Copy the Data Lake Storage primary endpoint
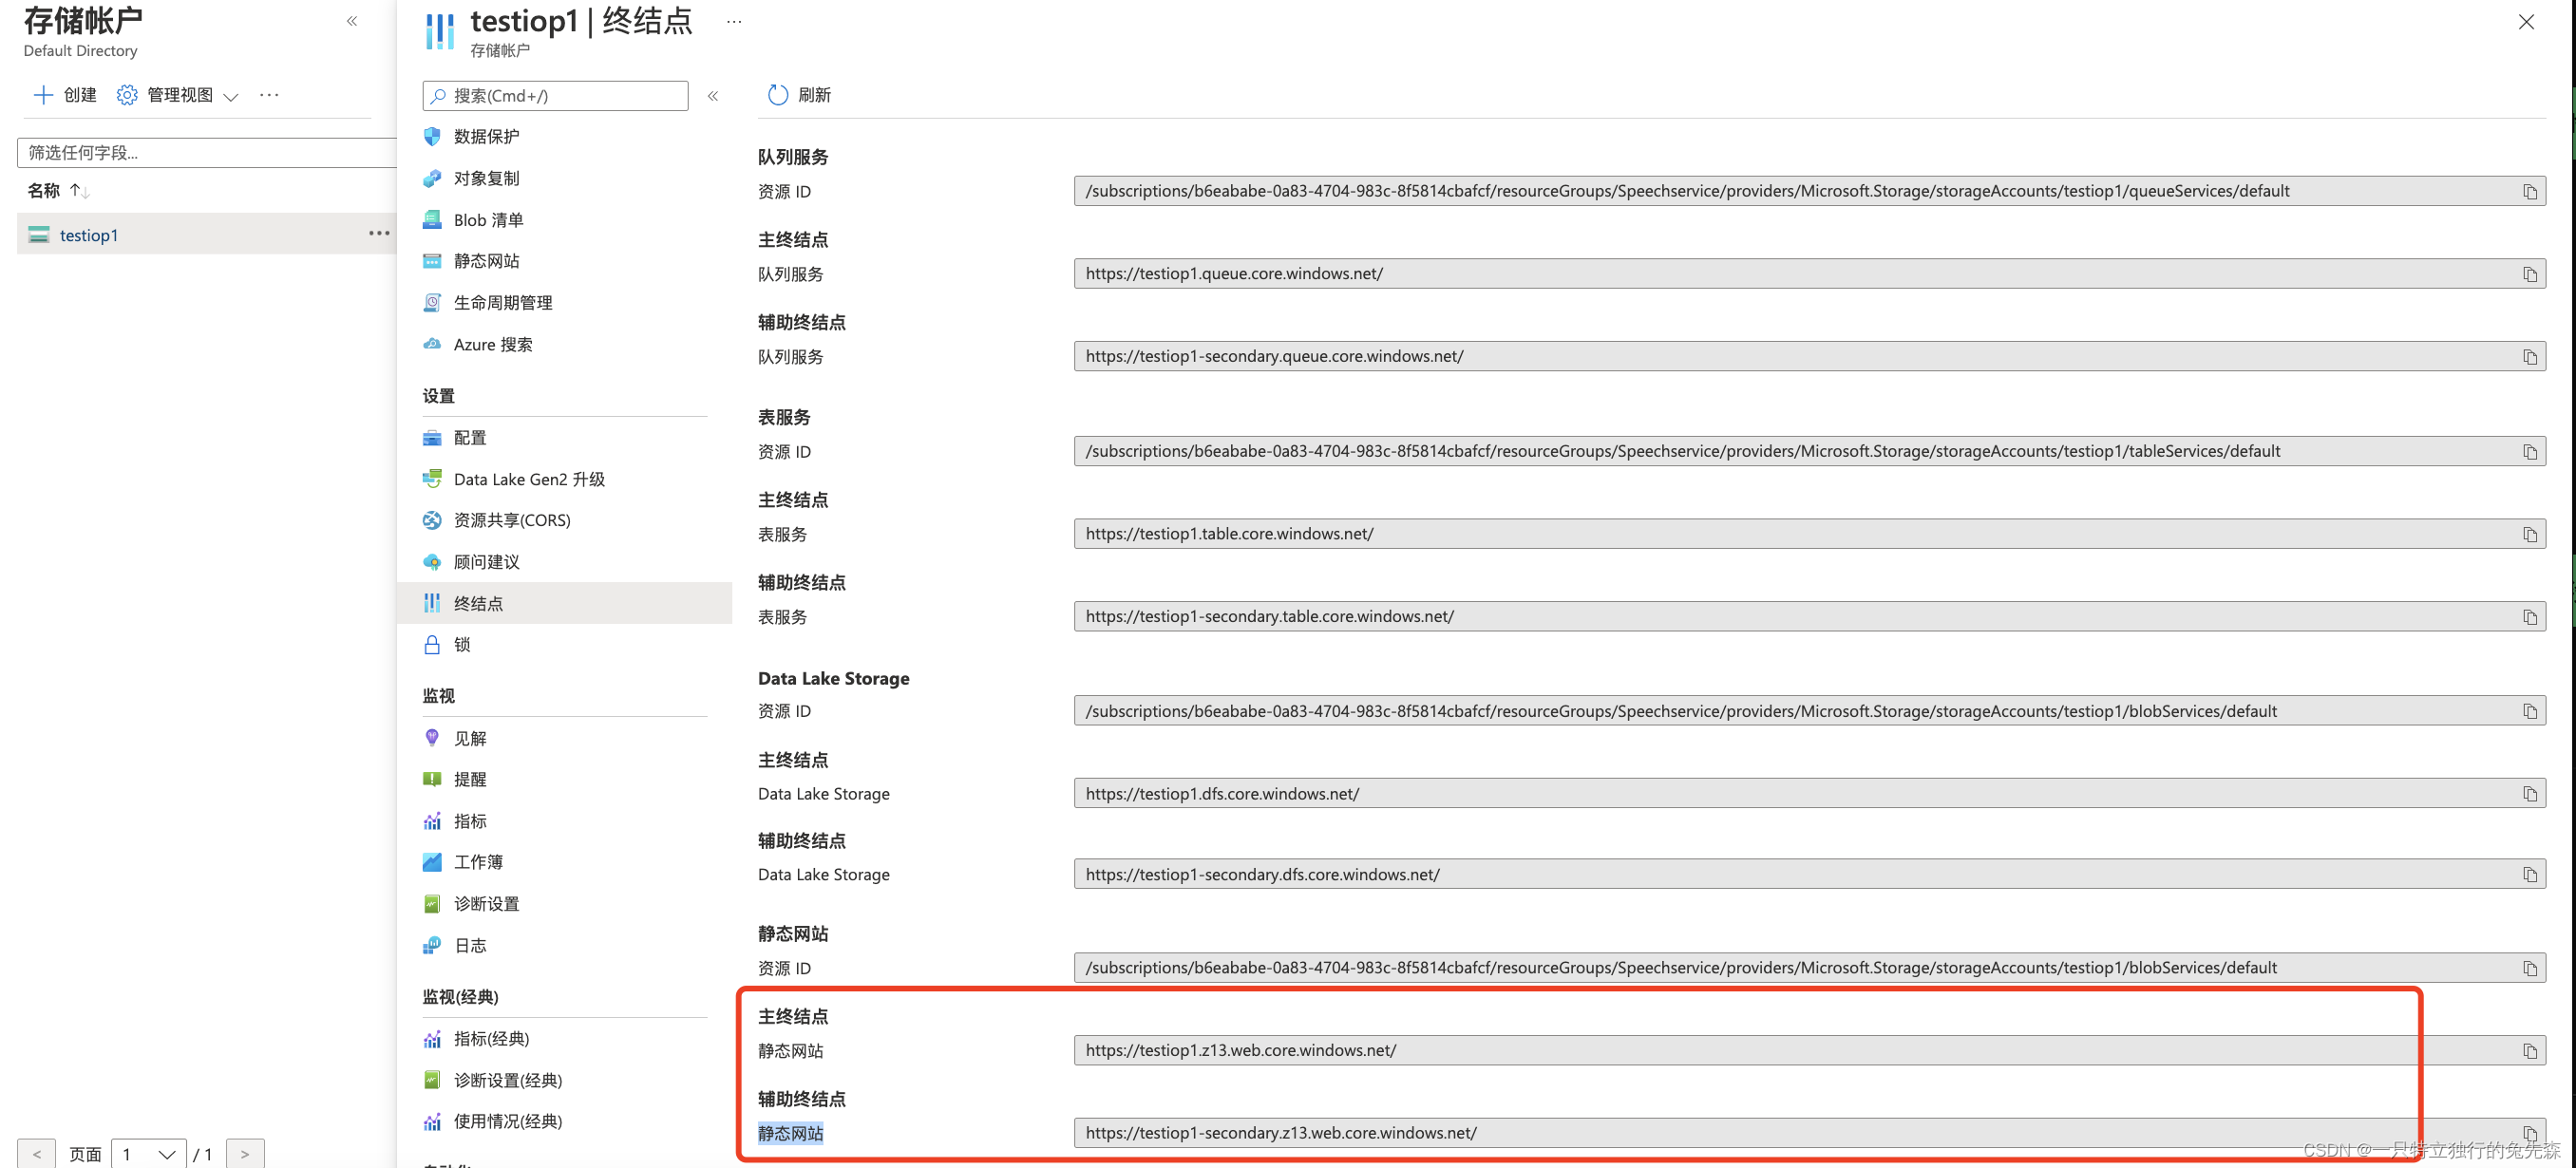The width and height of the screenshot is (2576, 1168). click(x=2529, y=794)
